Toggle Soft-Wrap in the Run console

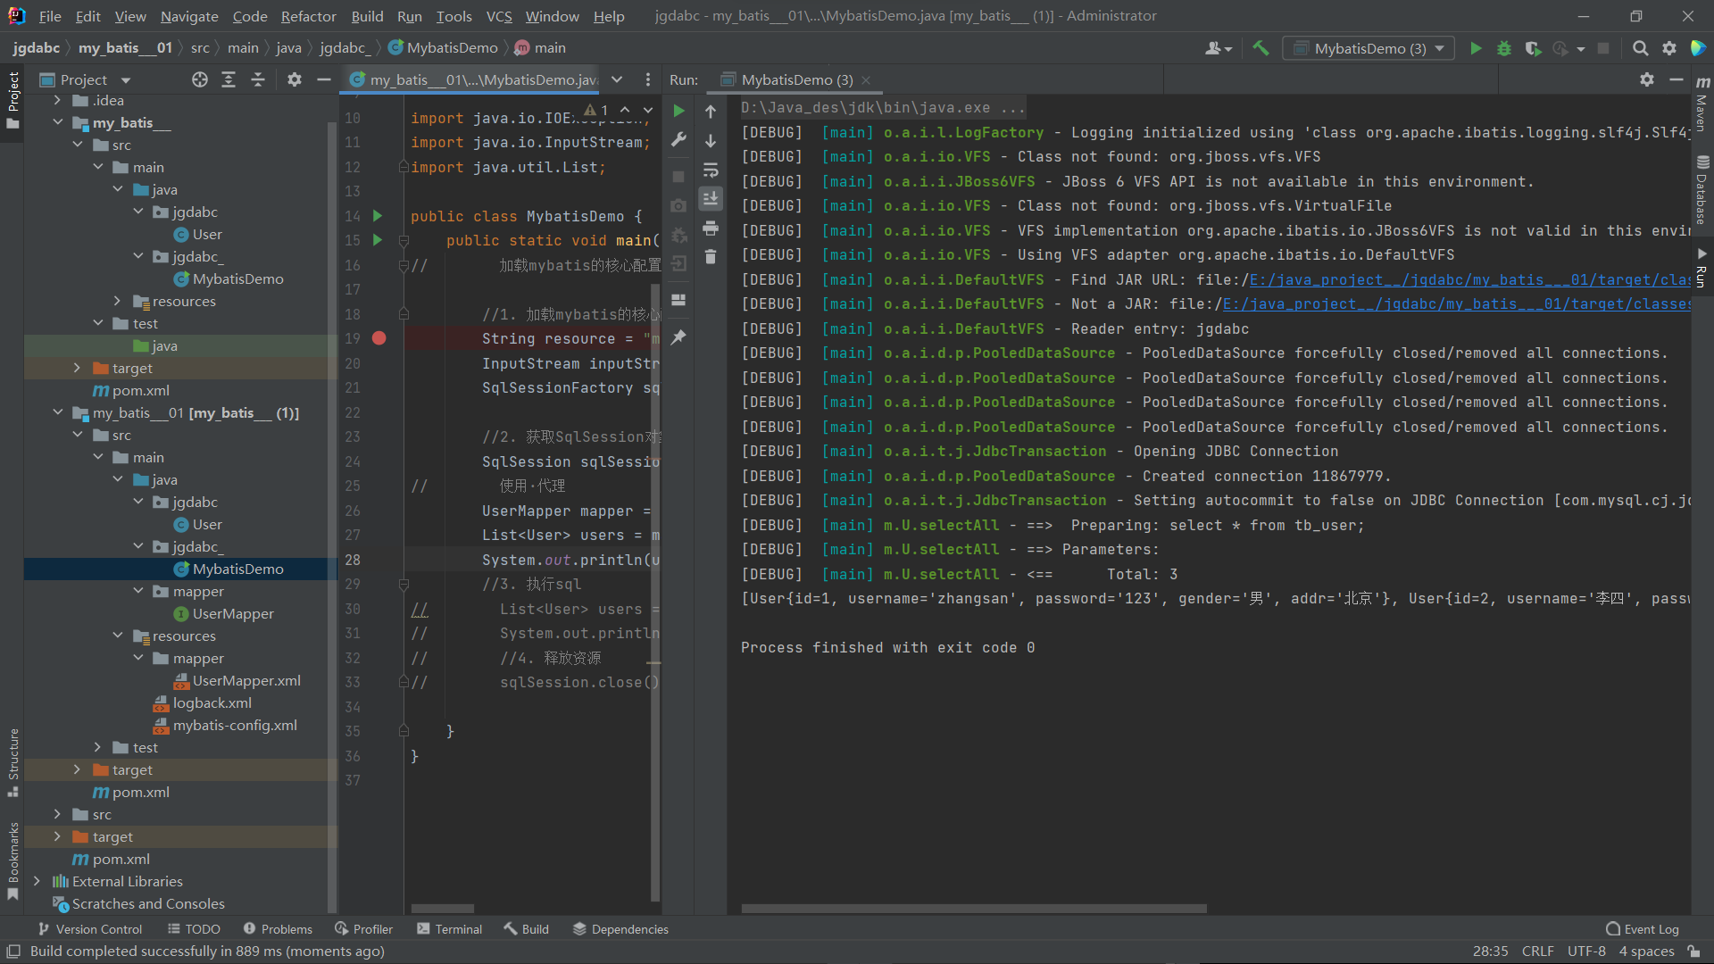(711, 170)
